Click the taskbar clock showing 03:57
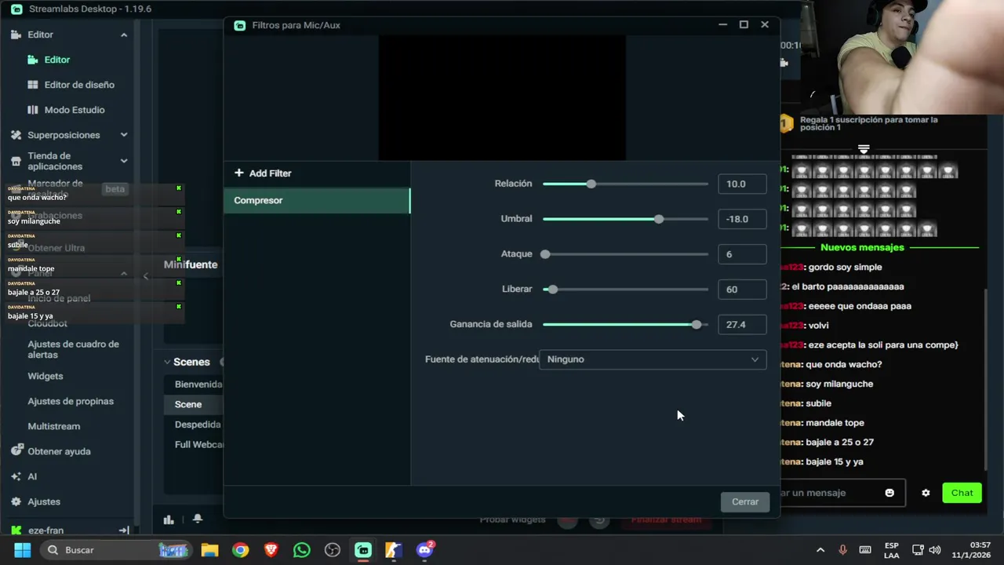The image size is (1004, 565). [x=971, y=550]
